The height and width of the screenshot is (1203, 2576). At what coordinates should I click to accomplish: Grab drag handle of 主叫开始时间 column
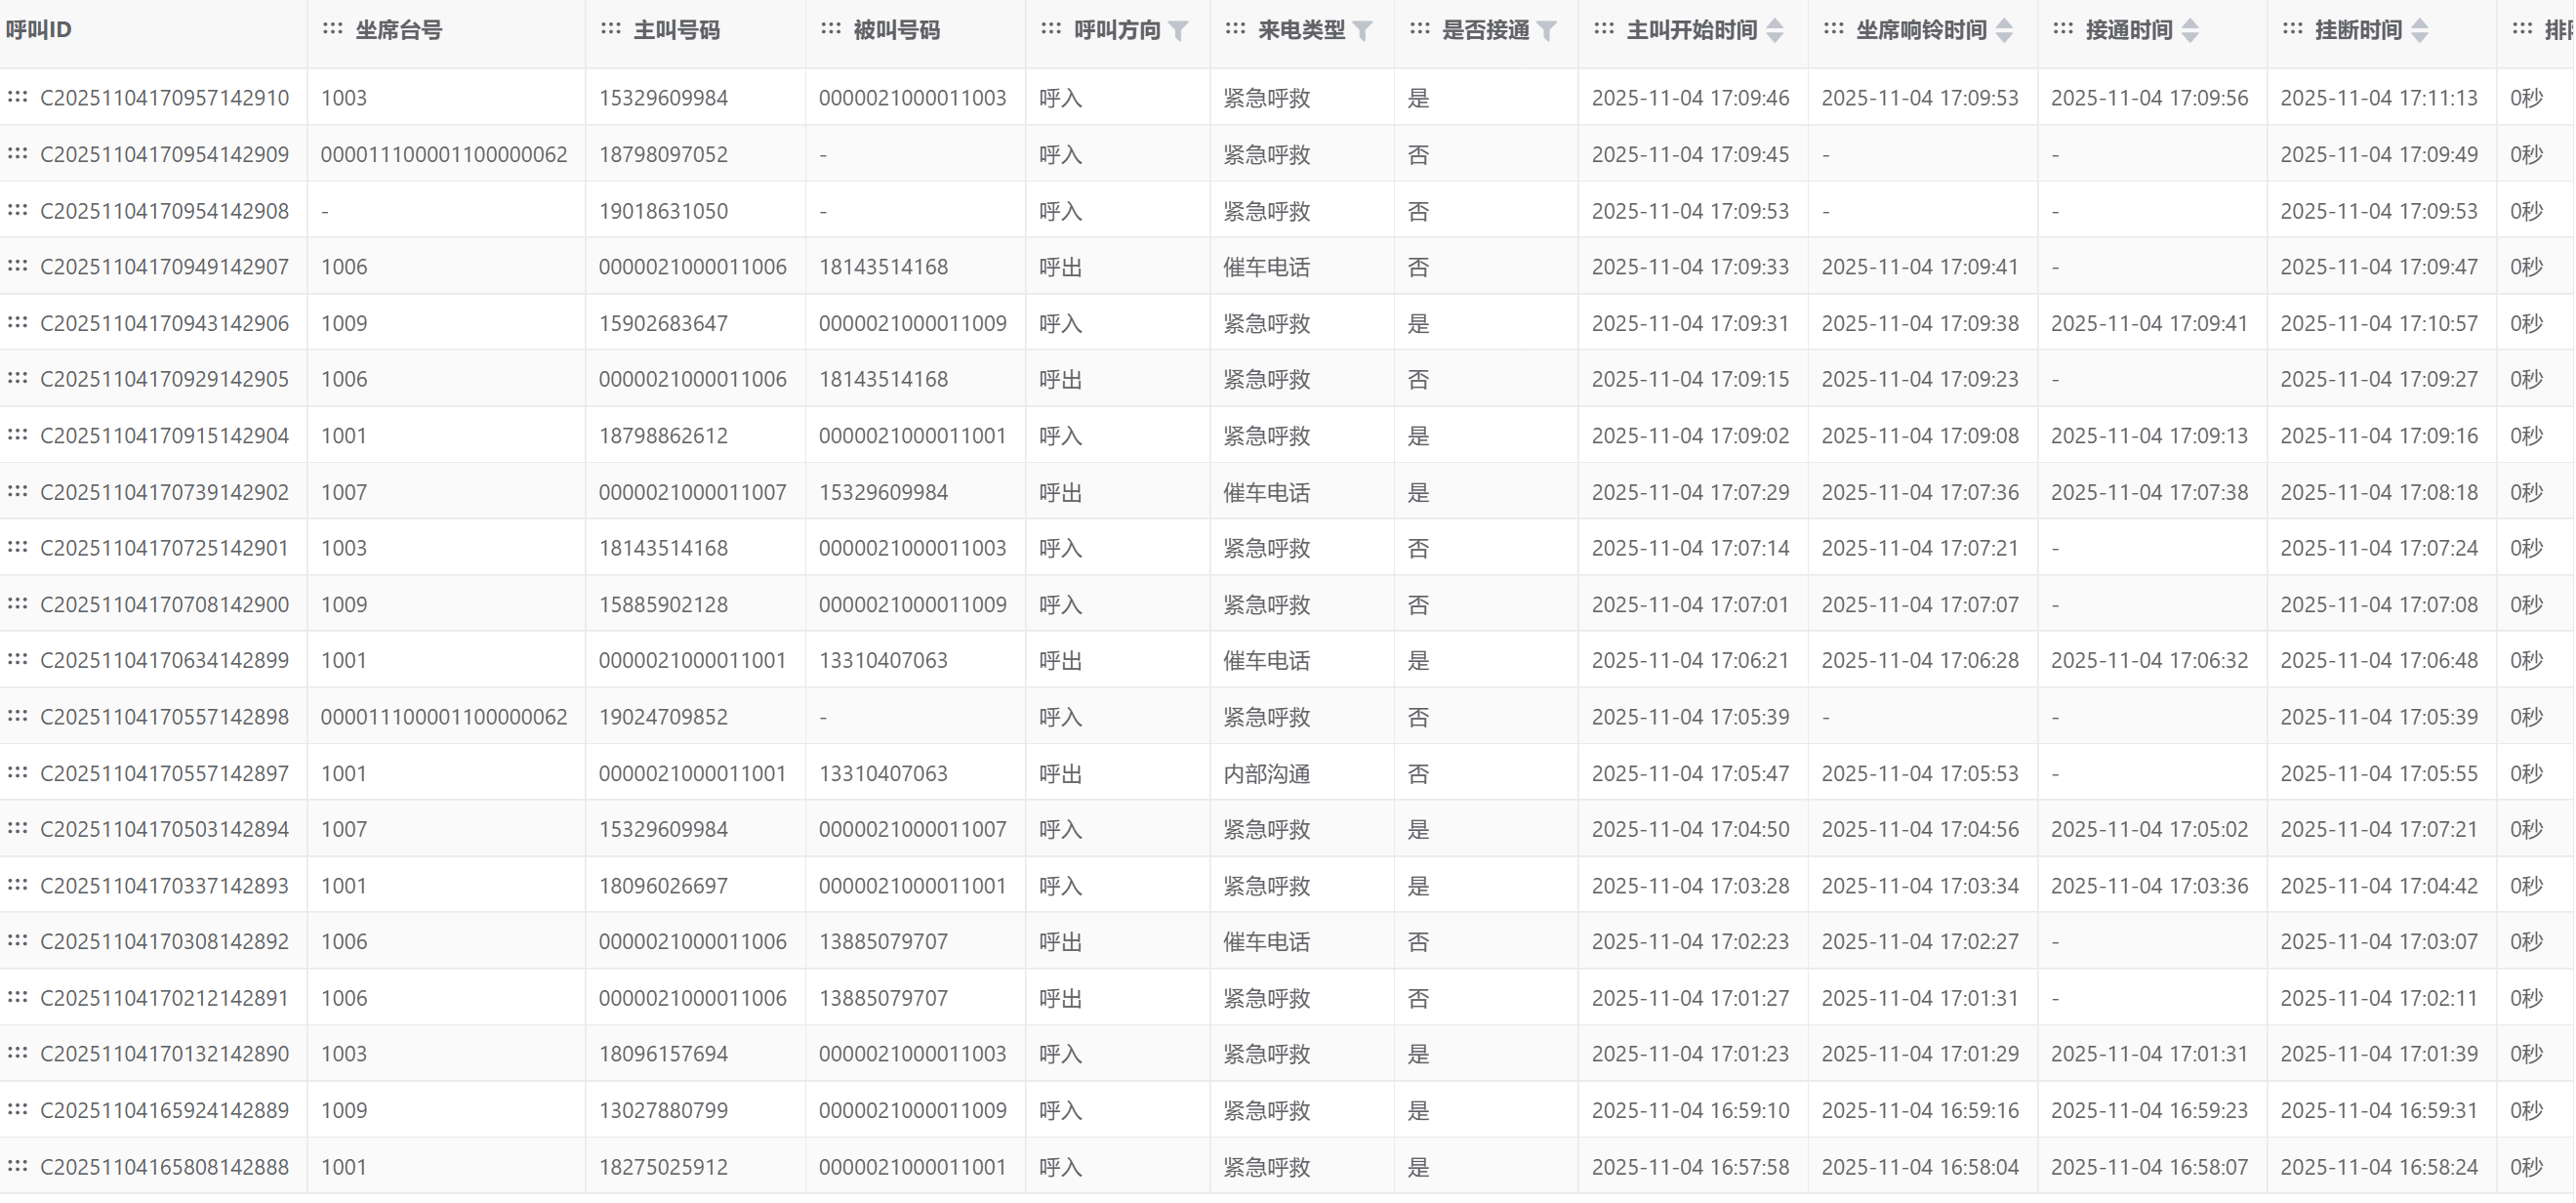(x=1604, y=29)
